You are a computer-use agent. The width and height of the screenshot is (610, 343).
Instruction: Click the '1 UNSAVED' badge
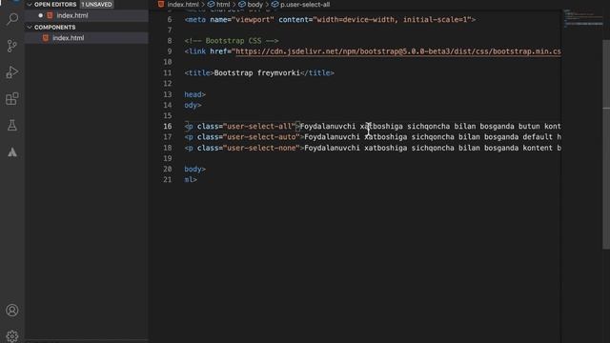(x=97, y=4)
